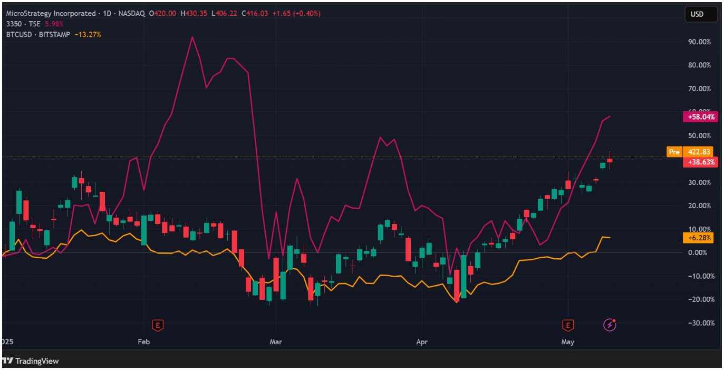Viewport: 724px width, 370px height.
Task: Select the MicroStrategy Incorporated symbol title
Action: pos(52,13)
